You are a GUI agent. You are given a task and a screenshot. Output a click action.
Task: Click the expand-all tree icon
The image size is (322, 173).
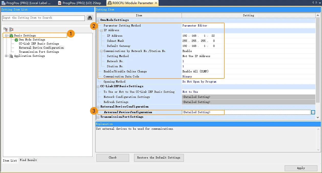point(5,29)
